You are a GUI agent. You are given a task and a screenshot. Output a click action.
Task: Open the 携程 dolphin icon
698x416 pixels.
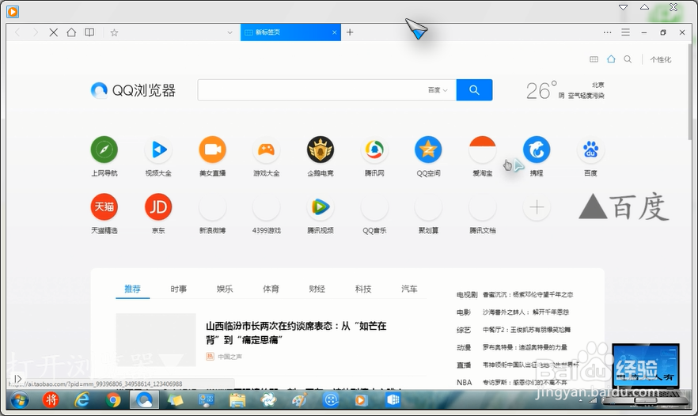pyautogui.click(x=537, y=149)
